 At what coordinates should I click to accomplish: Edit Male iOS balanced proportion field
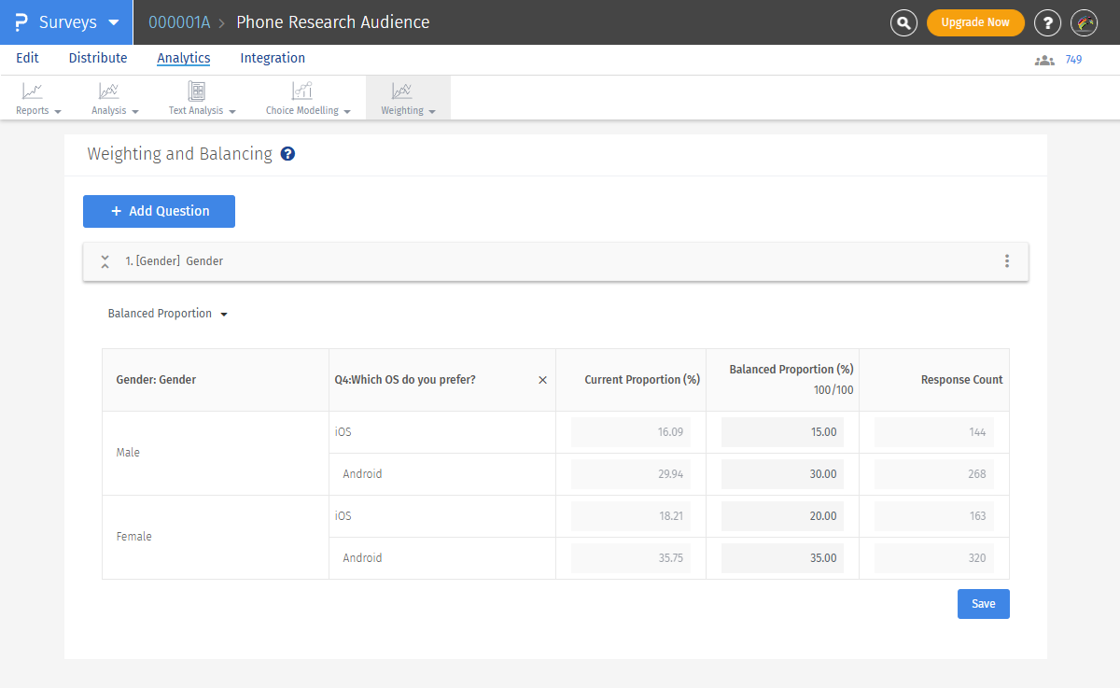[x=782, y=432]
